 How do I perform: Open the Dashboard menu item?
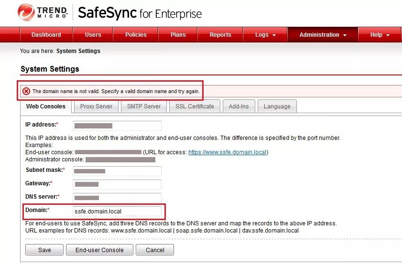click(x=46, y=34)
